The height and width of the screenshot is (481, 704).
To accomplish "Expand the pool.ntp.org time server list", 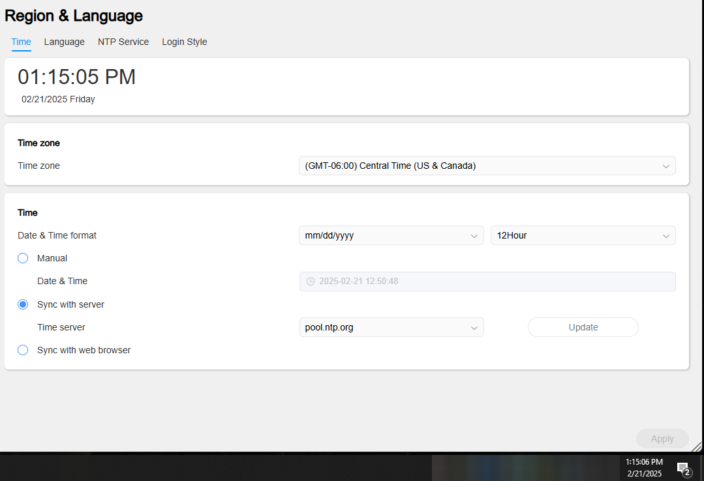I will (391, 327).
